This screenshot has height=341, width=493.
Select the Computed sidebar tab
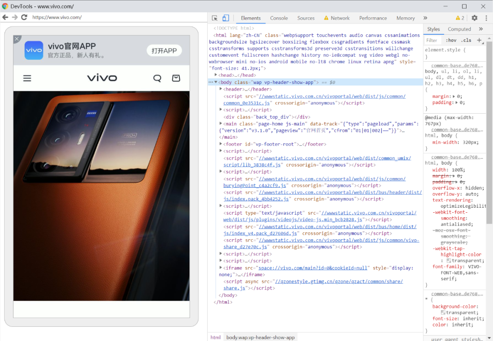[x=459, y=29]
